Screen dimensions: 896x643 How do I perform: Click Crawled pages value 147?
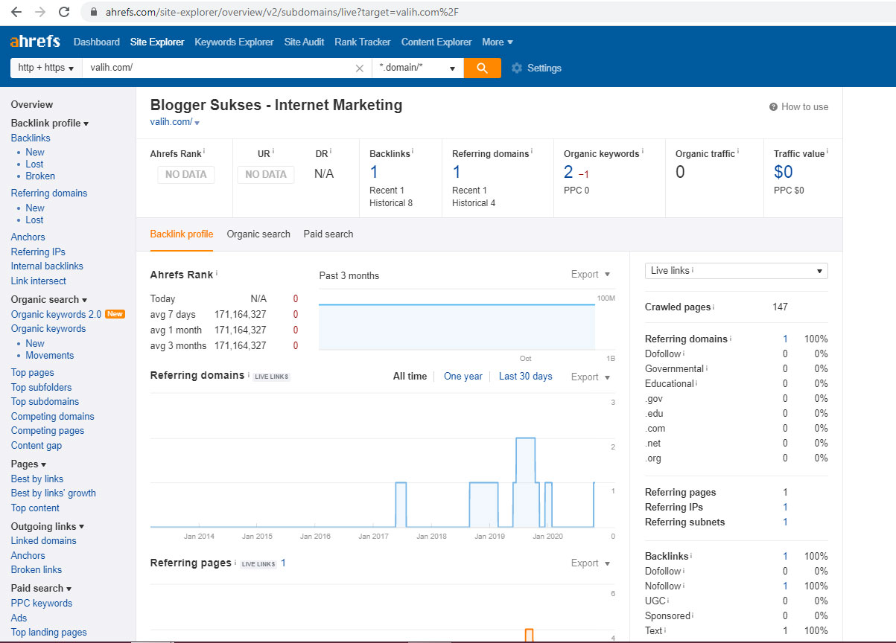click(x=780, y=307)
